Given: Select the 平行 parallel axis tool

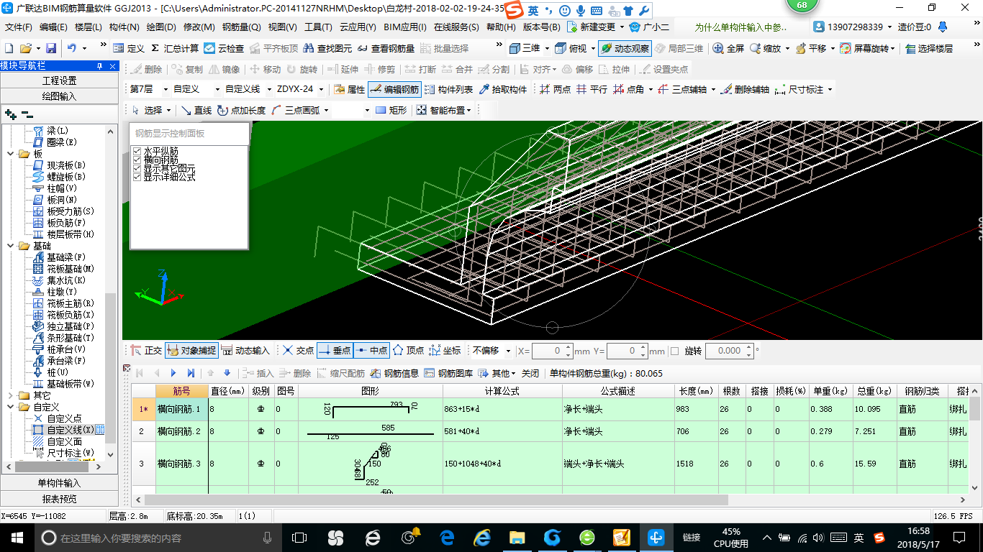Looking at the screenshot, I should point(592,89).
